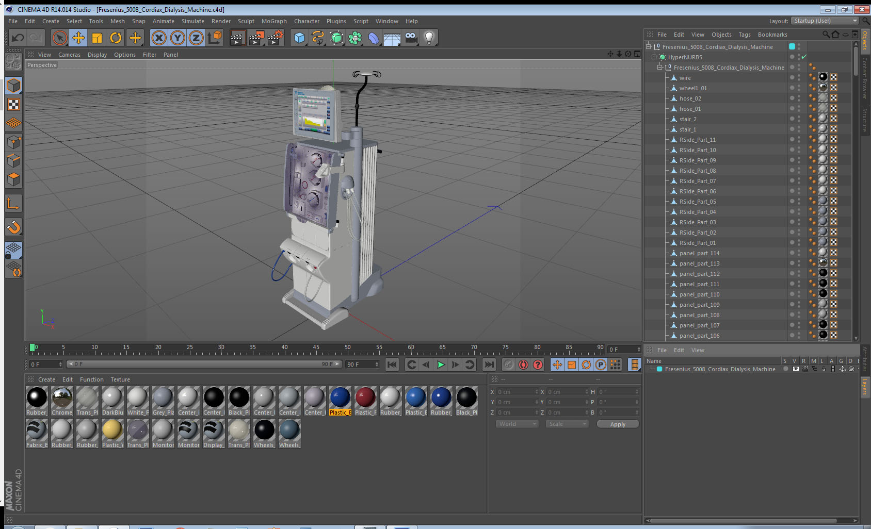Select the Chrome material
Image resolution: width=871 pixels, height=529 pixels.
tap(62, 401)
